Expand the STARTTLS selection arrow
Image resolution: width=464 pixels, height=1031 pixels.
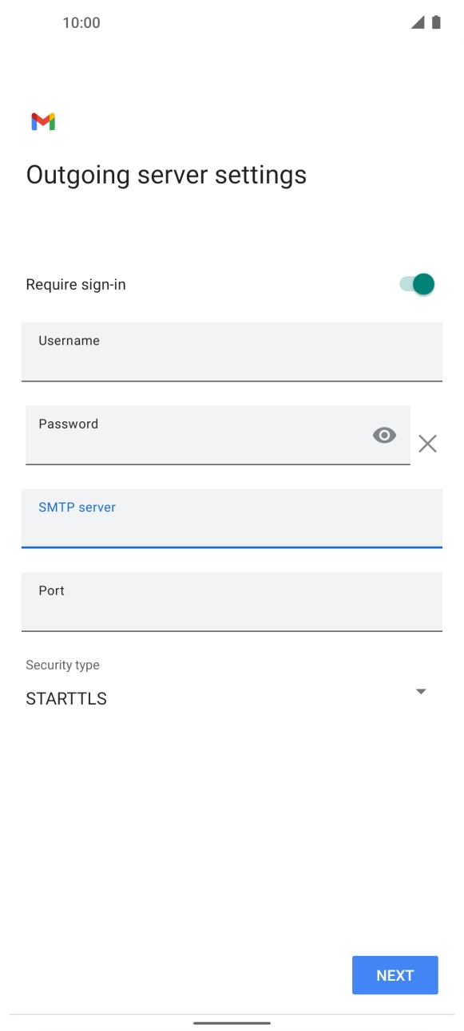421,691
